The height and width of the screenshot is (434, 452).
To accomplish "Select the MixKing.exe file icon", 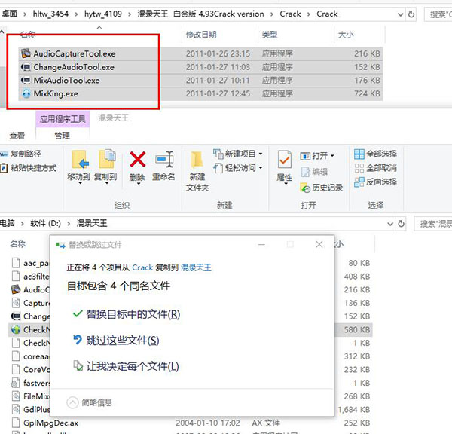I will pyautogui.click(x=26, y=93).
